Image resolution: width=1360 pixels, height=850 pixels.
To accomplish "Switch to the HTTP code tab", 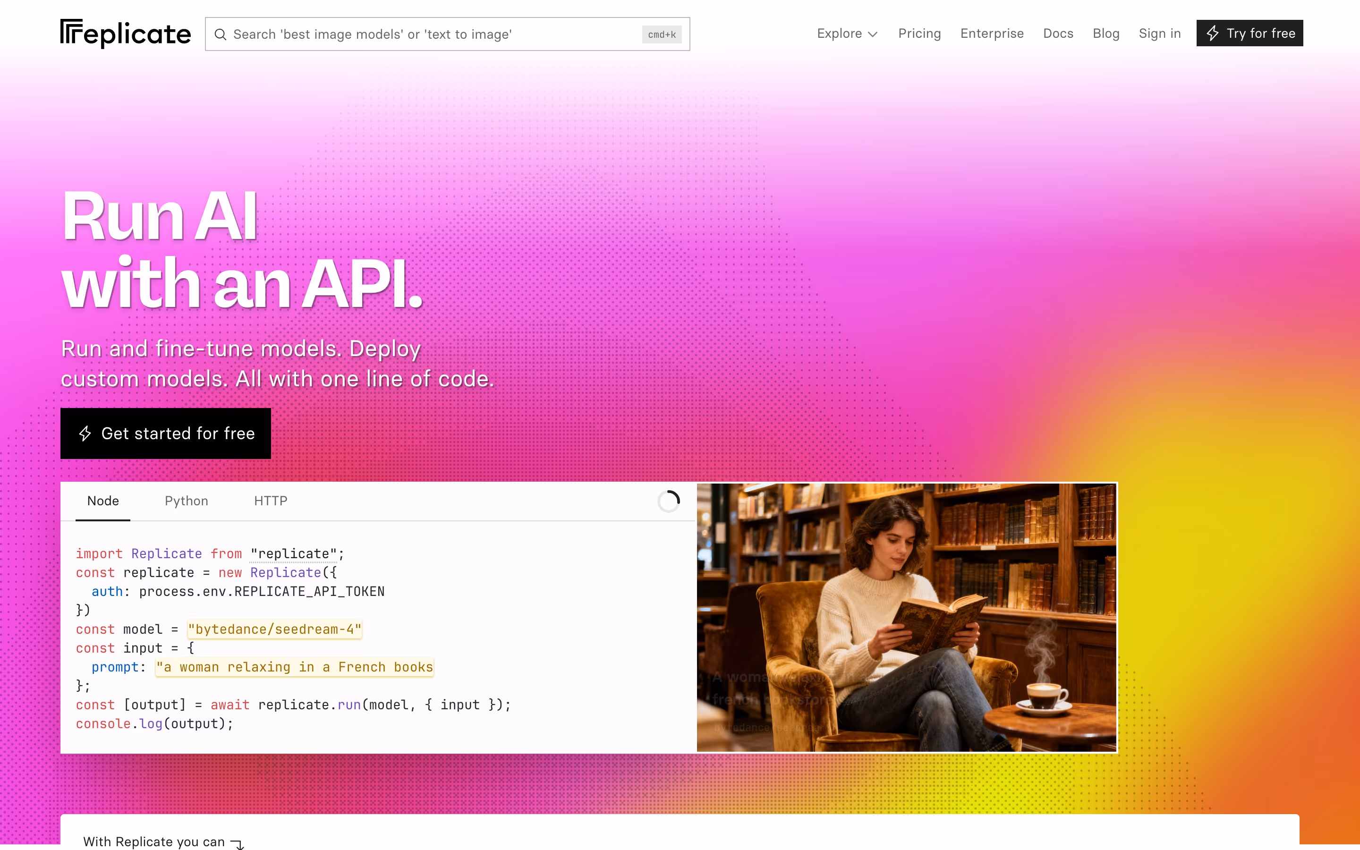I will click(x=270, y=501).
